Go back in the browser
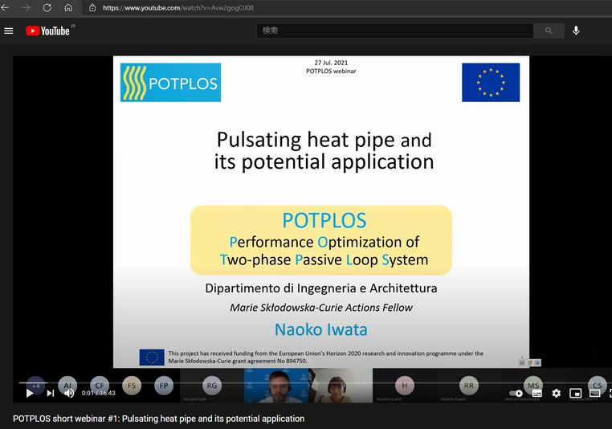612x429 pixels. pos(5,7)
